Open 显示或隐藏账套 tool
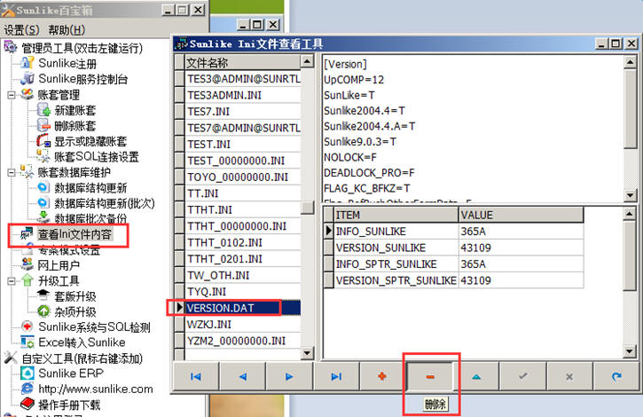The height and width of the screenshot is (417, 643). (x=90, y=141)
